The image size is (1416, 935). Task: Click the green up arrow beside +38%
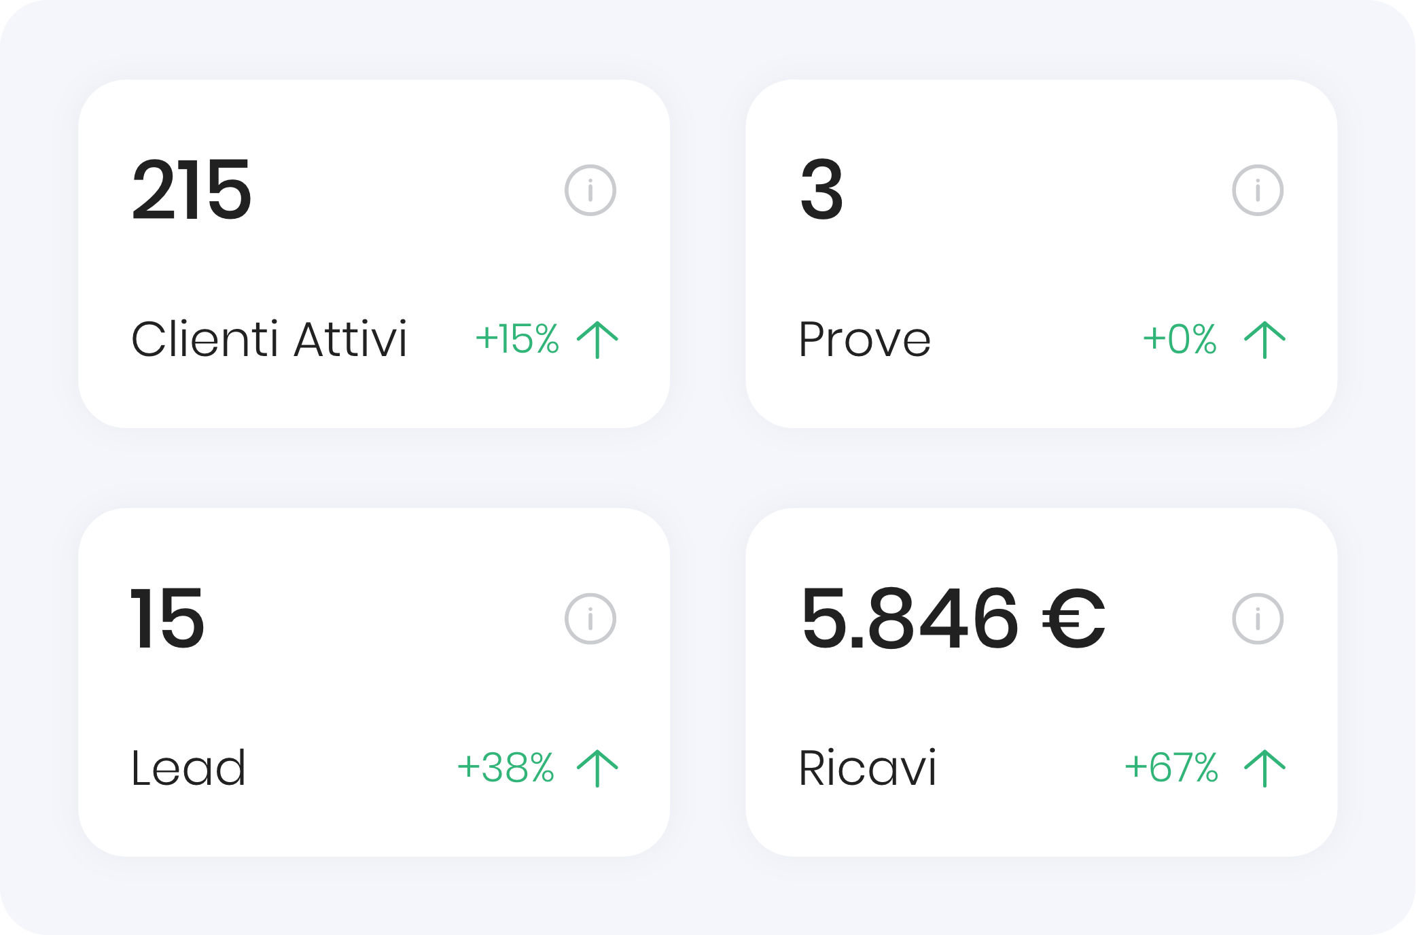[597, 768]
